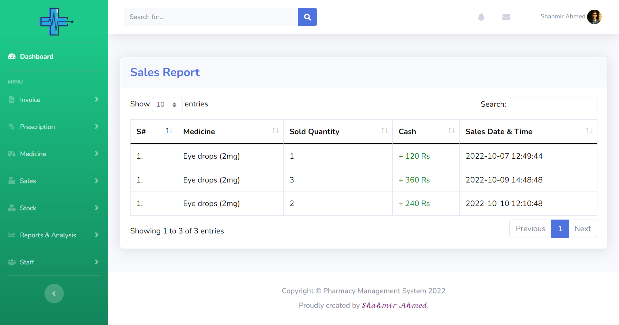This screenshot has width=619, height=325.
Task: Open the notifications bell
Action: click(x=481, y=17)
